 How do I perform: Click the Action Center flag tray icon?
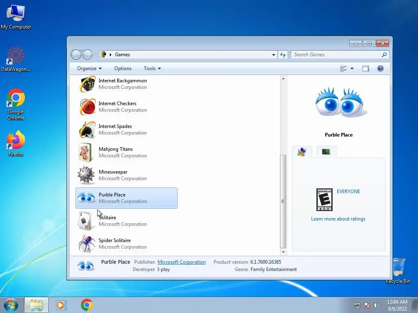(367, 305)
